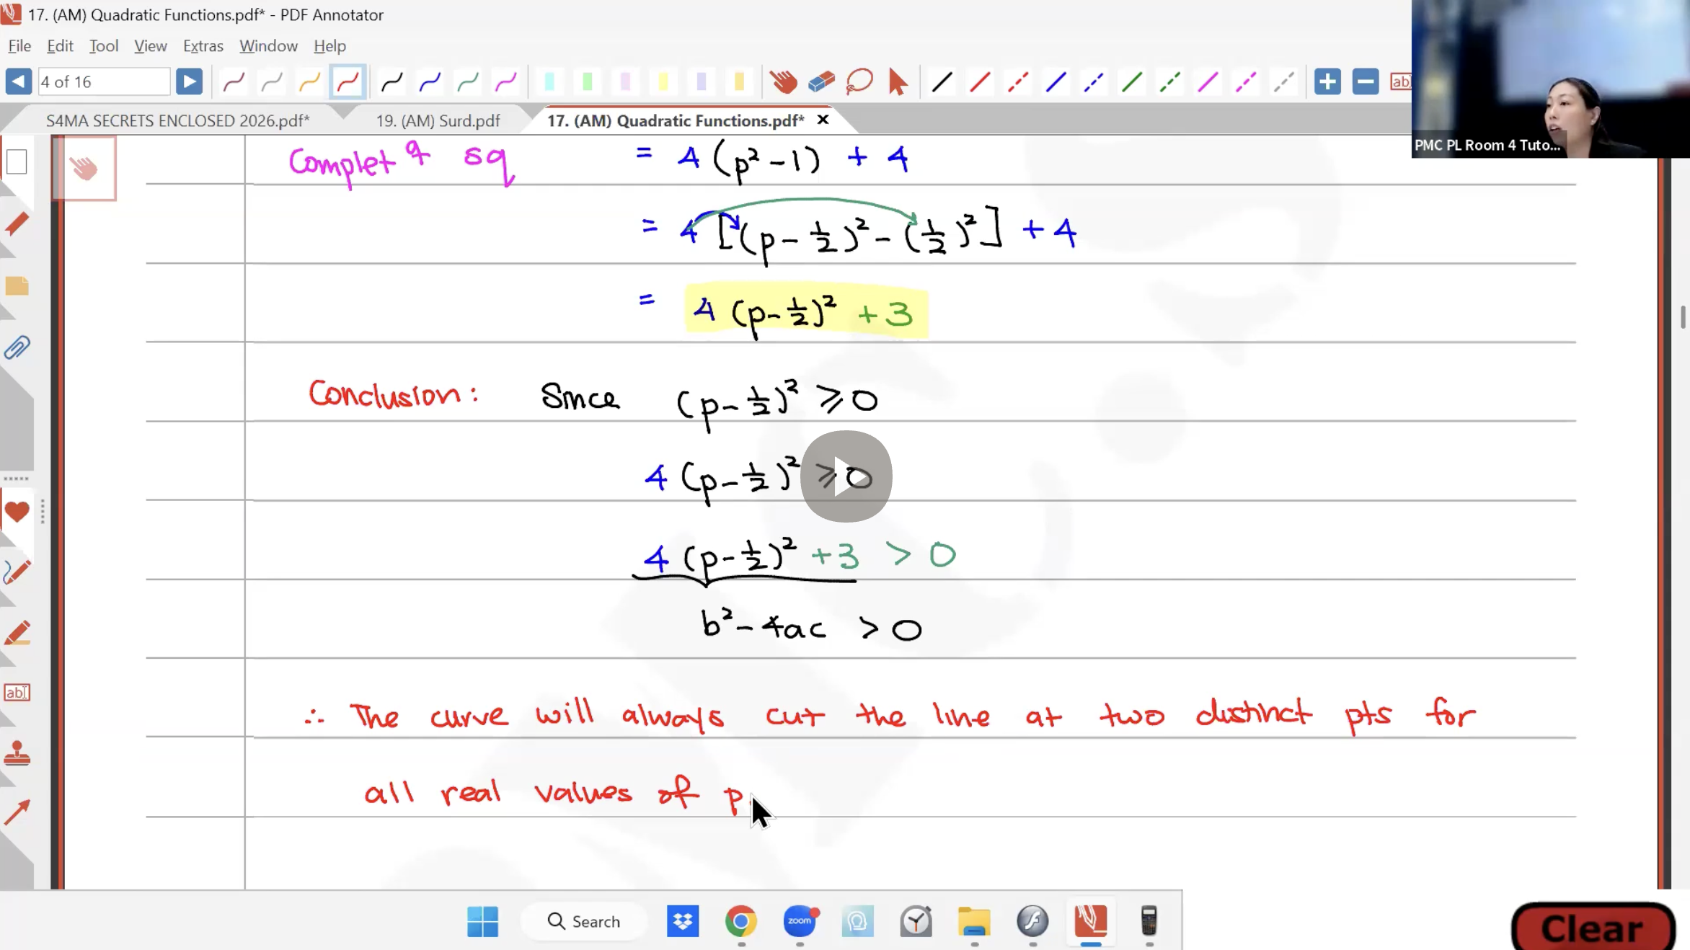Click the blue minus zoom-out button

pos(1365,81)
